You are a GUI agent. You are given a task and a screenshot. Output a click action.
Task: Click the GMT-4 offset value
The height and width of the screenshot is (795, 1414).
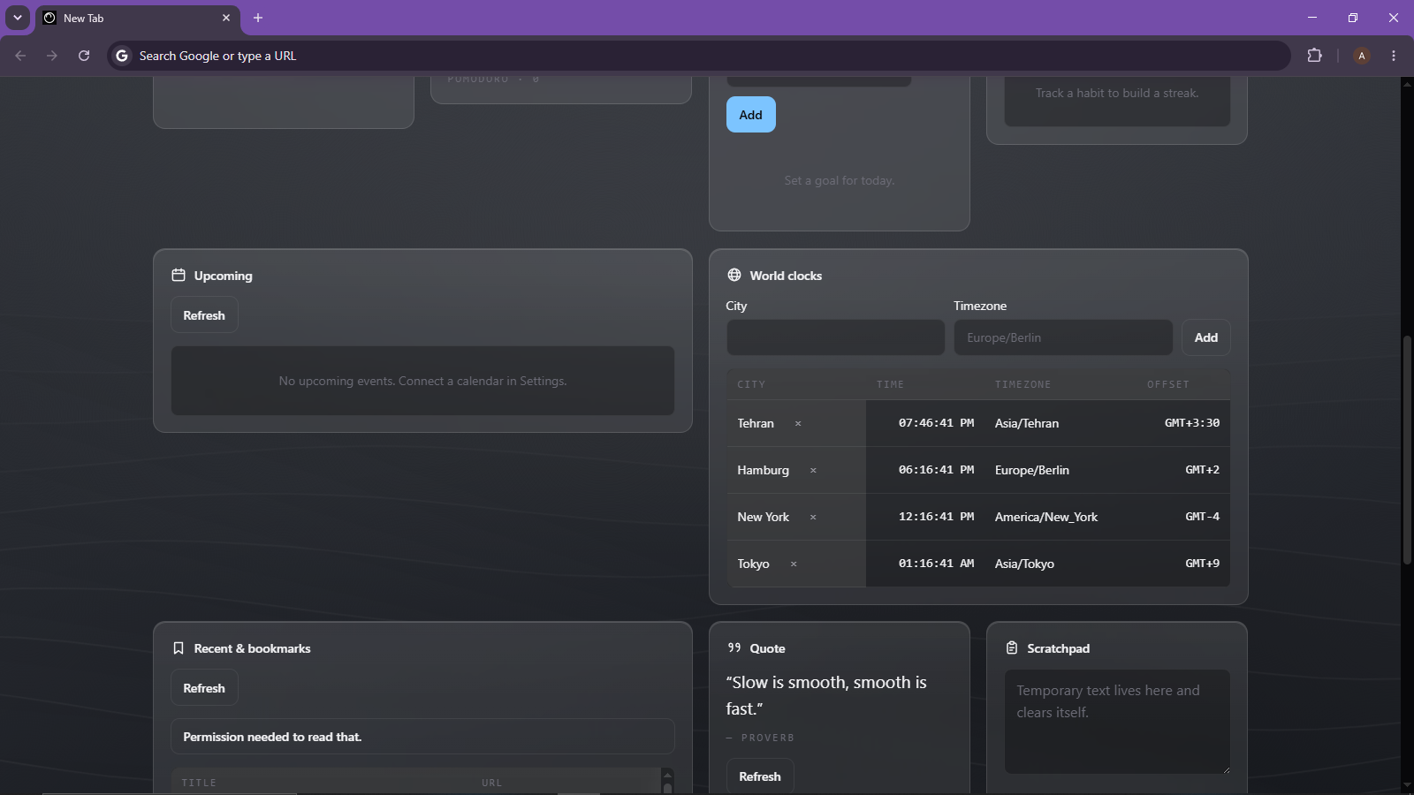(1202, 517)
